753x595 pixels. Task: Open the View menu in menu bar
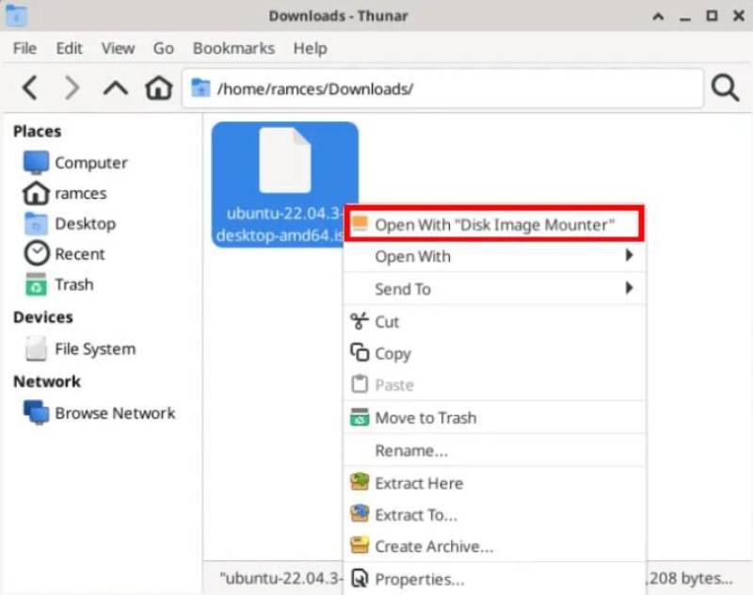pyautogui.click(x=118, y=48)
